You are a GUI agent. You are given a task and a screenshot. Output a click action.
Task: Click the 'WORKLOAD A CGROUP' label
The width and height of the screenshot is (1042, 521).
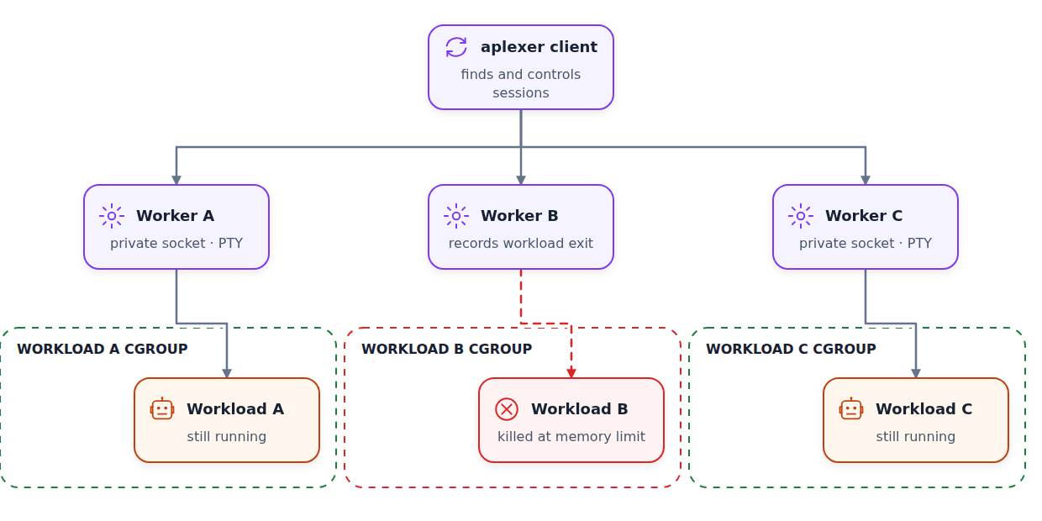[x=103, y=349]
